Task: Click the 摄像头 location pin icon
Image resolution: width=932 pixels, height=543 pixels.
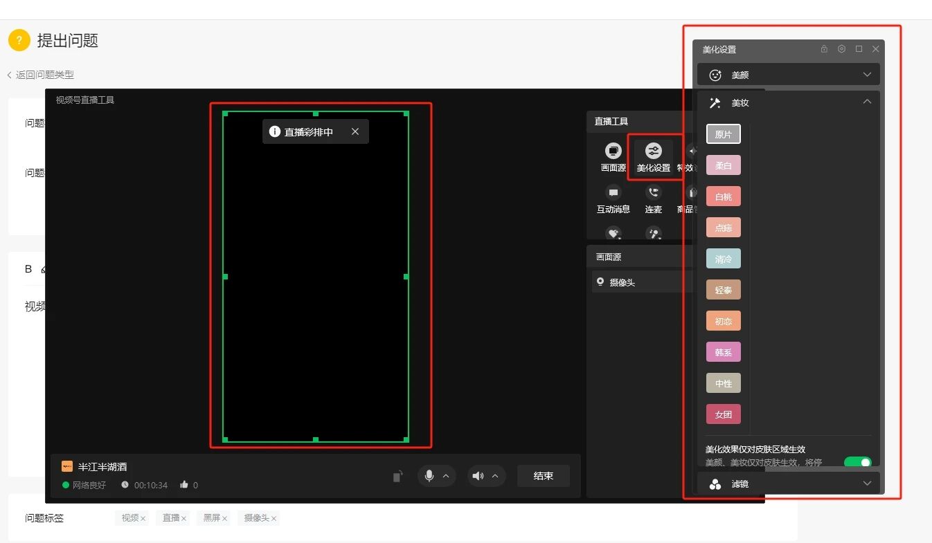Action: [x=600, y=282]
